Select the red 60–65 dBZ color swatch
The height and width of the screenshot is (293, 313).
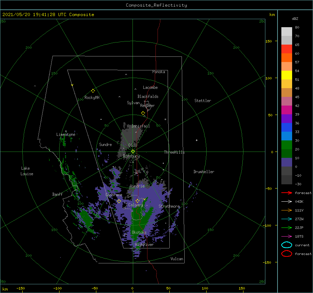click(287, 49)
